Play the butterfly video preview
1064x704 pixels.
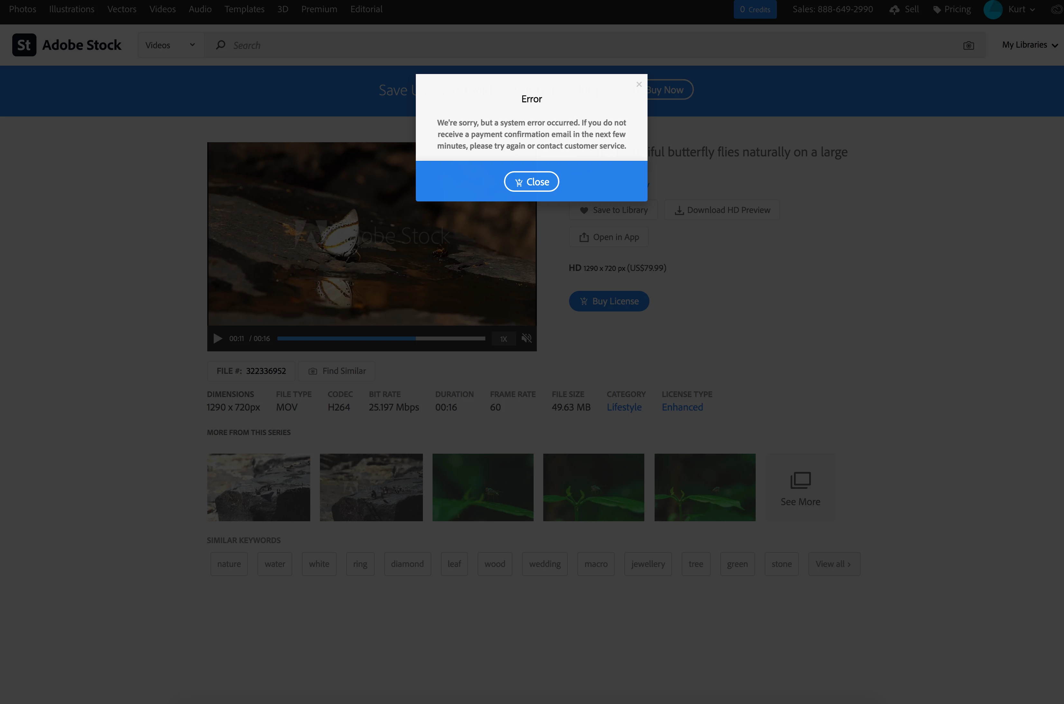[x=218, y=338]
